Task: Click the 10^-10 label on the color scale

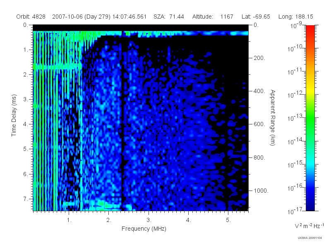Action: 295,48
